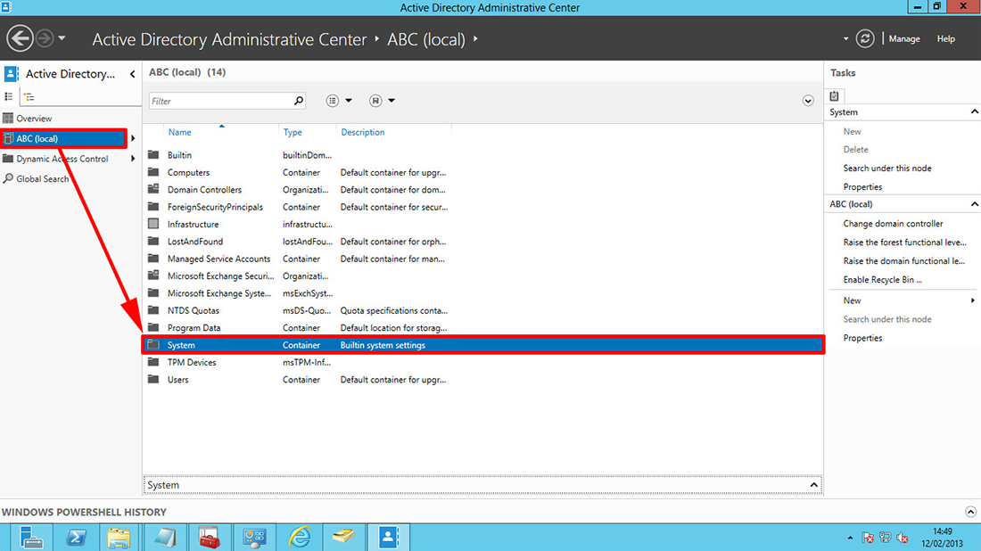Select the Users container icon
Screen dimensions: 981x551
pyautogui.click(x=153, y=379)
